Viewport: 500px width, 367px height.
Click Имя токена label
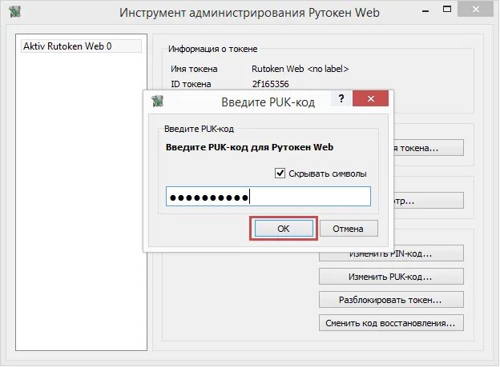pyautogui.click(x=194, y=69)
